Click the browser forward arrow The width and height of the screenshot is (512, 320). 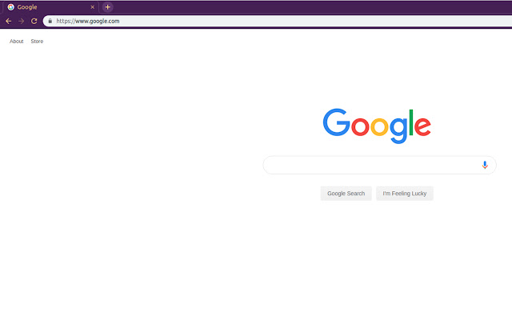[22, 22]
